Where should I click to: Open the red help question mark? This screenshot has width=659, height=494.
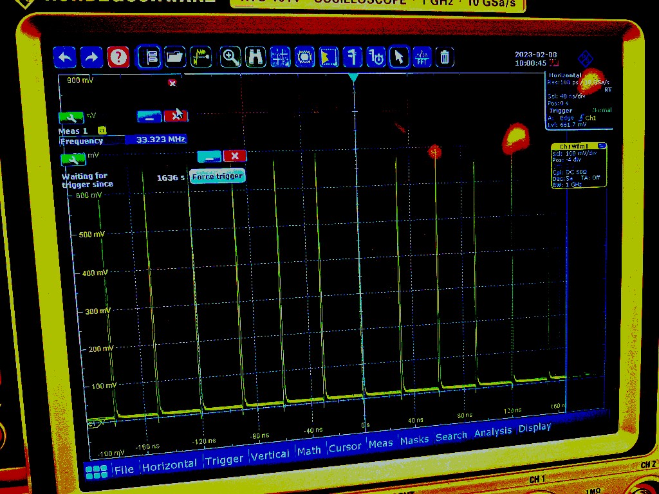(118, 58)
